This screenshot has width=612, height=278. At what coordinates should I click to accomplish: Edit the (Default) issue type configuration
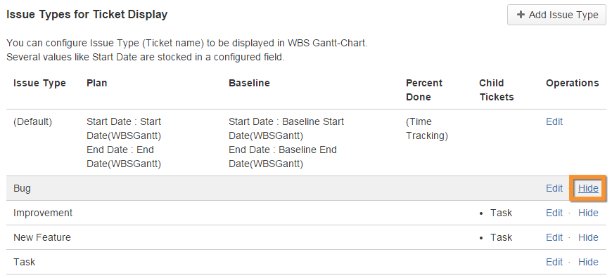[x=554, y=122]
